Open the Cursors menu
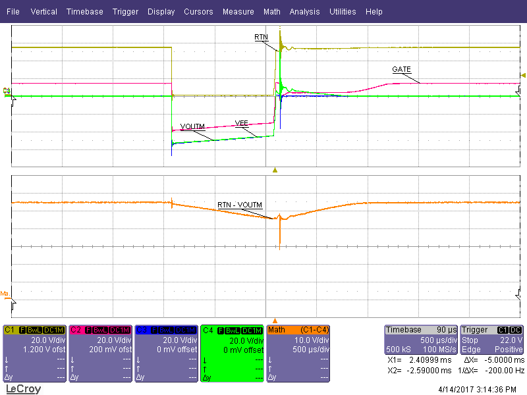 point(198,12)
